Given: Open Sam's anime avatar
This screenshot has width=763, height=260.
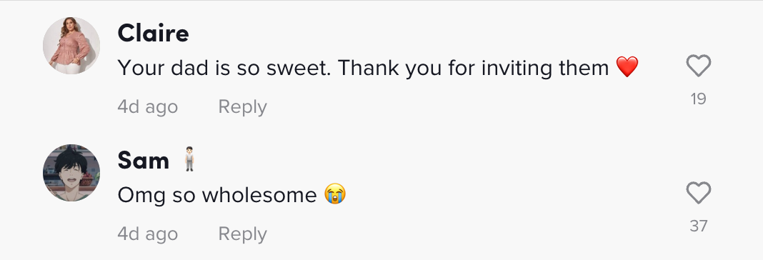Looking at the screenshot, I should click(x=71, y=173).
